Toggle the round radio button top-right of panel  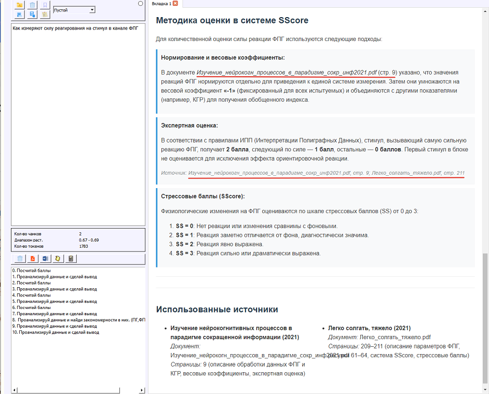141,4
